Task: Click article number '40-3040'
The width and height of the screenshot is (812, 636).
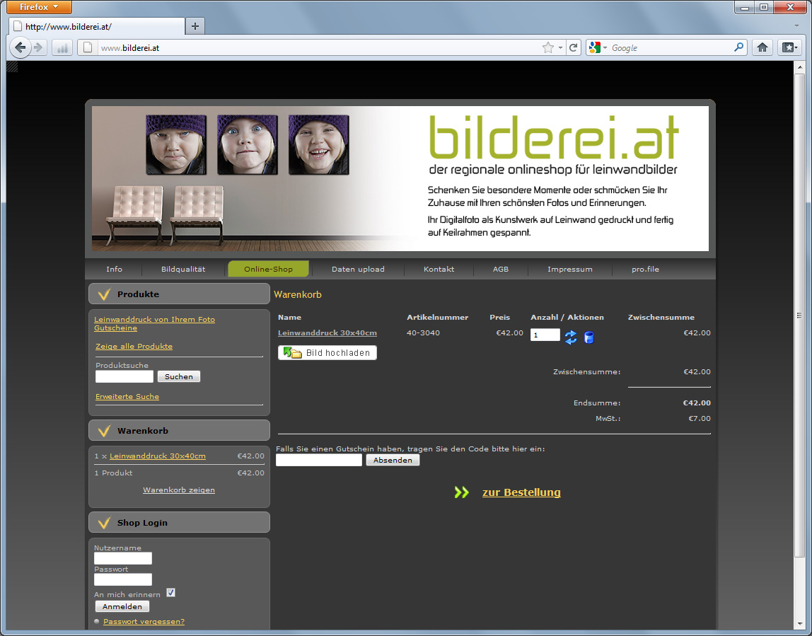Action: point(423,333)
